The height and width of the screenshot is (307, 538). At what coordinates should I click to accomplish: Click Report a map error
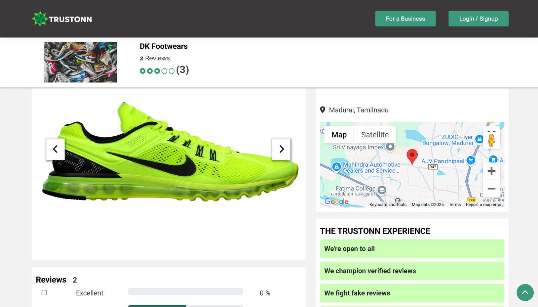coord(484,205)
